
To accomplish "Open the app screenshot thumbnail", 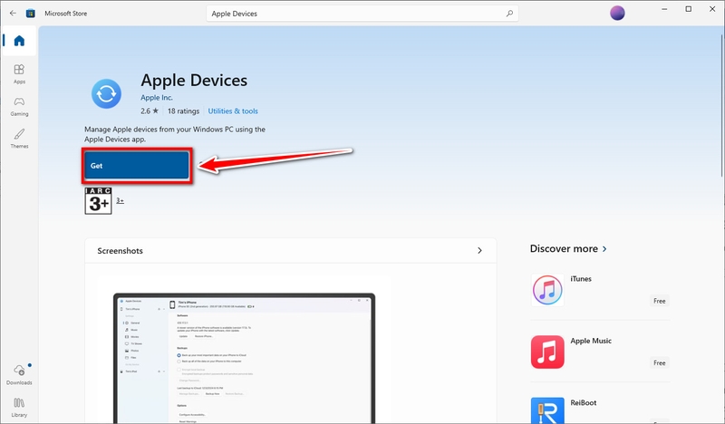I will (x=244, y=358).
